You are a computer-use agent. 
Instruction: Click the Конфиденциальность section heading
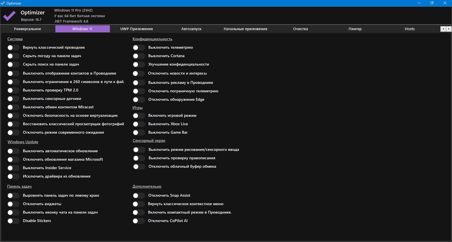(152, 39)
